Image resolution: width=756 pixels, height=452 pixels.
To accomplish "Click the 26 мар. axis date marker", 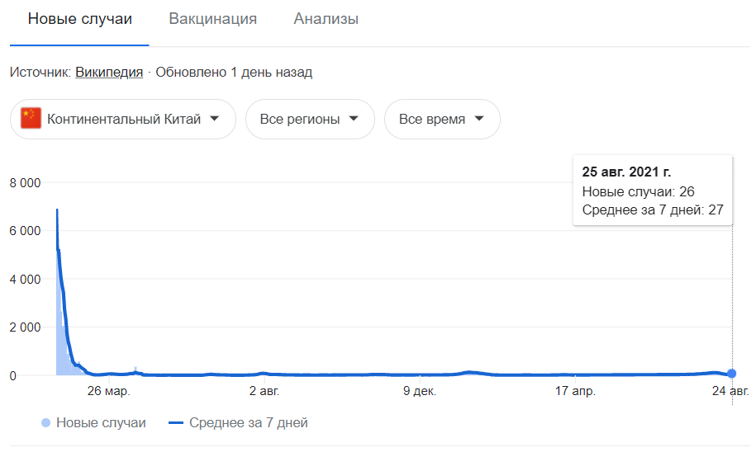I will (x=108, y=391).
